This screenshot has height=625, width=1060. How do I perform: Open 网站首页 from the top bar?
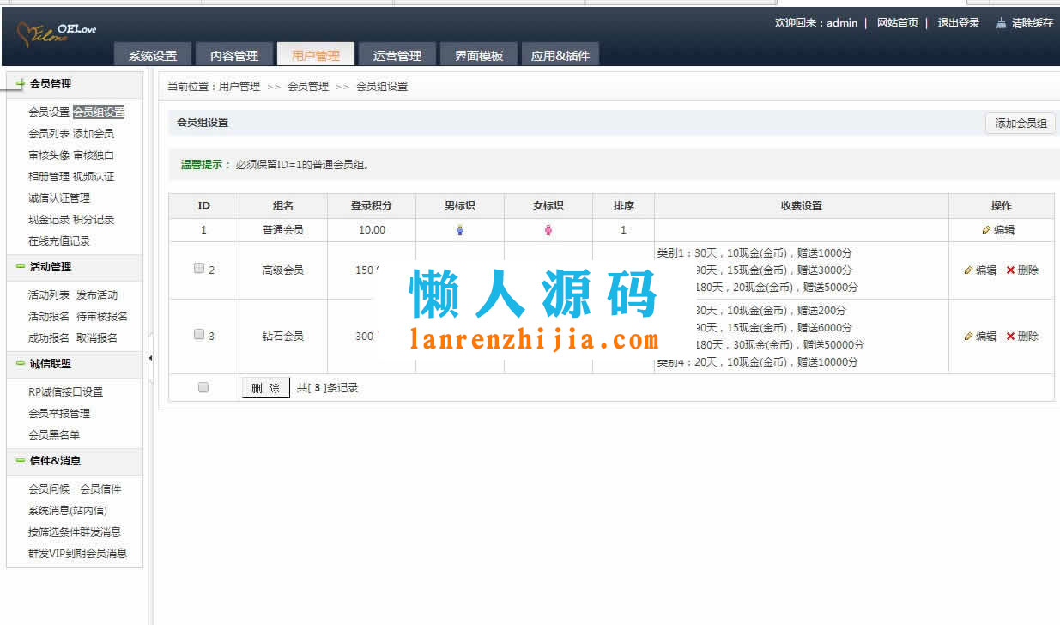[896, 23]
